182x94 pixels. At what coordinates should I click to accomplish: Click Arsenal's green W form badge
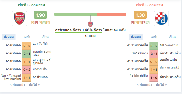44,22
